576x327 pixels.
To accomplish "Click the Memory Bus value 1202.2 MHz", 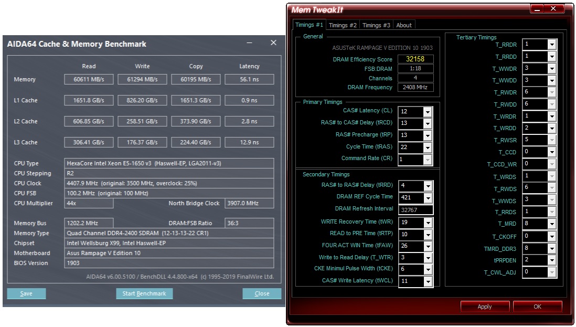I will (x=89, y=223).
